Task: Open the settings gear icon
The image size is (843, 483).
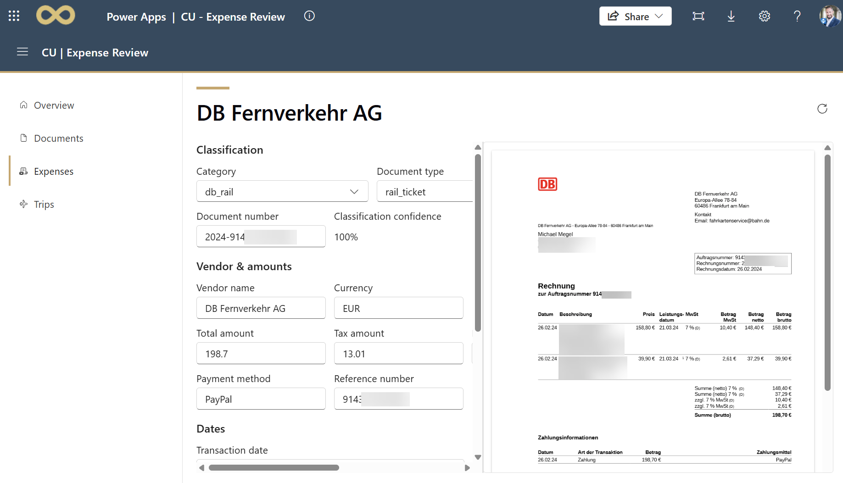Action: (764, 17)
